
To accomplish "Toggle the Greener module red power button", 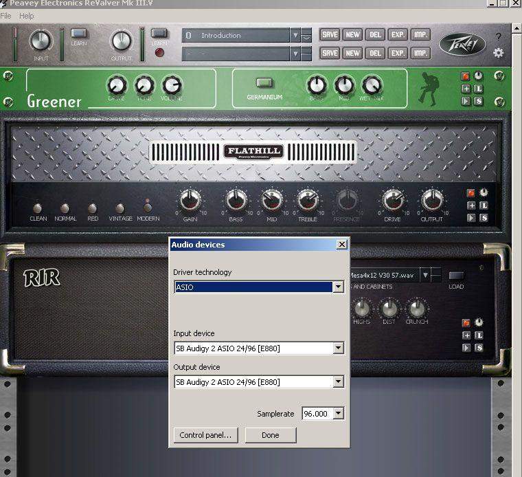I will pyautogui.click(x=466, y=76).
